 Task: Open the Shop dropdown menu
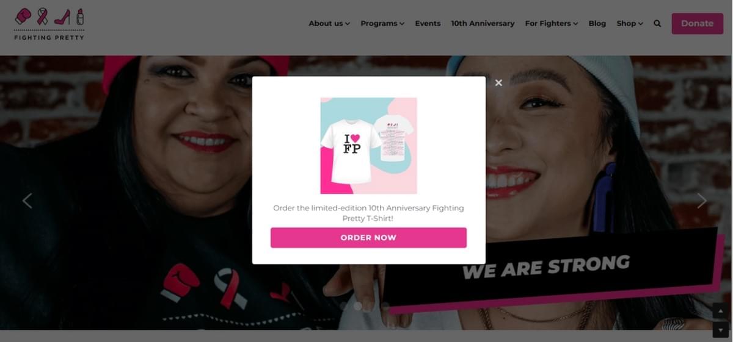630,24
